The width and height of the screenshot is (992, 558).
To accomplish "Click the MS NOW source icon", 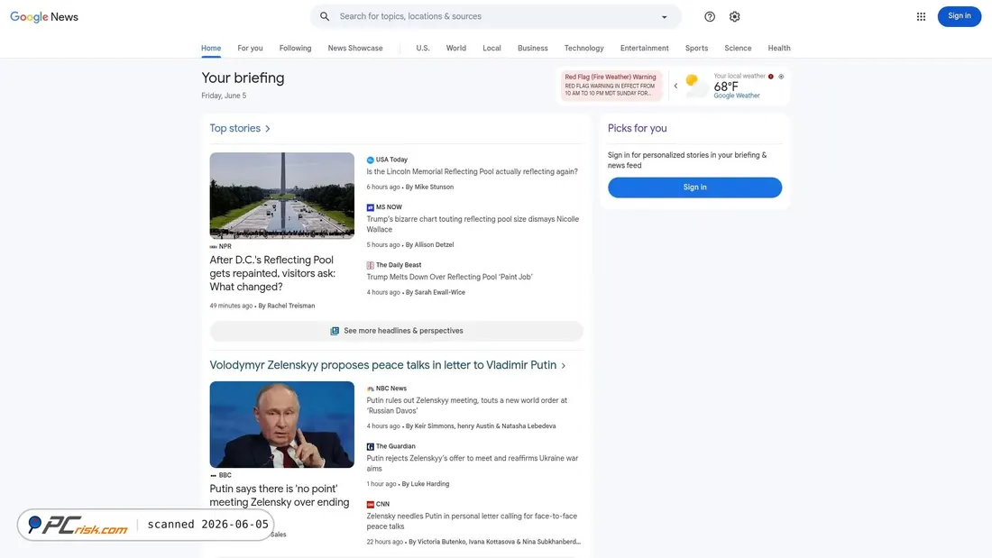I will point(370,207).
